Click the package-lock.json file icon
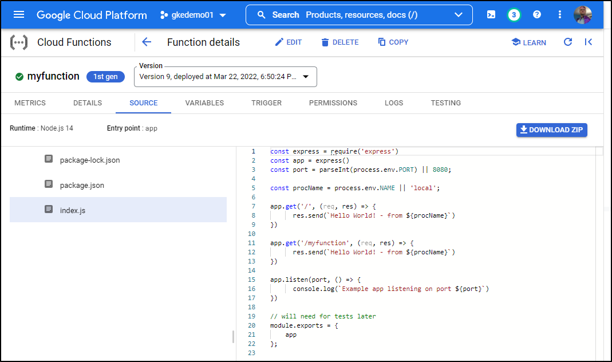Image resolution: width=612 pixels, height=362 pixels. [x=49, y=159]
